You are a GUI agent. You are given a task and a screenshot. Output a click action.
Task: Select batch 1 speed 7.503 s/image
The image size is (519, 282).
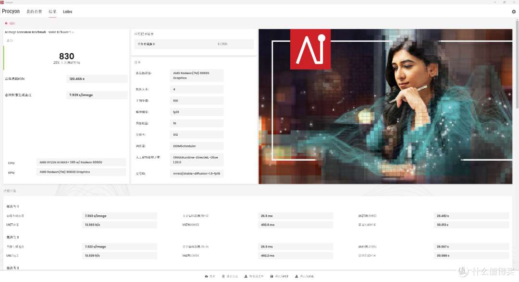tap(119, 216)
